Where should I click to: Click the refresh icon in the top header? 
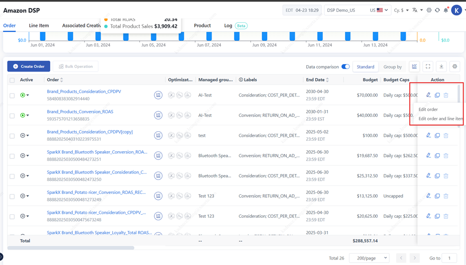click(437, 10)
